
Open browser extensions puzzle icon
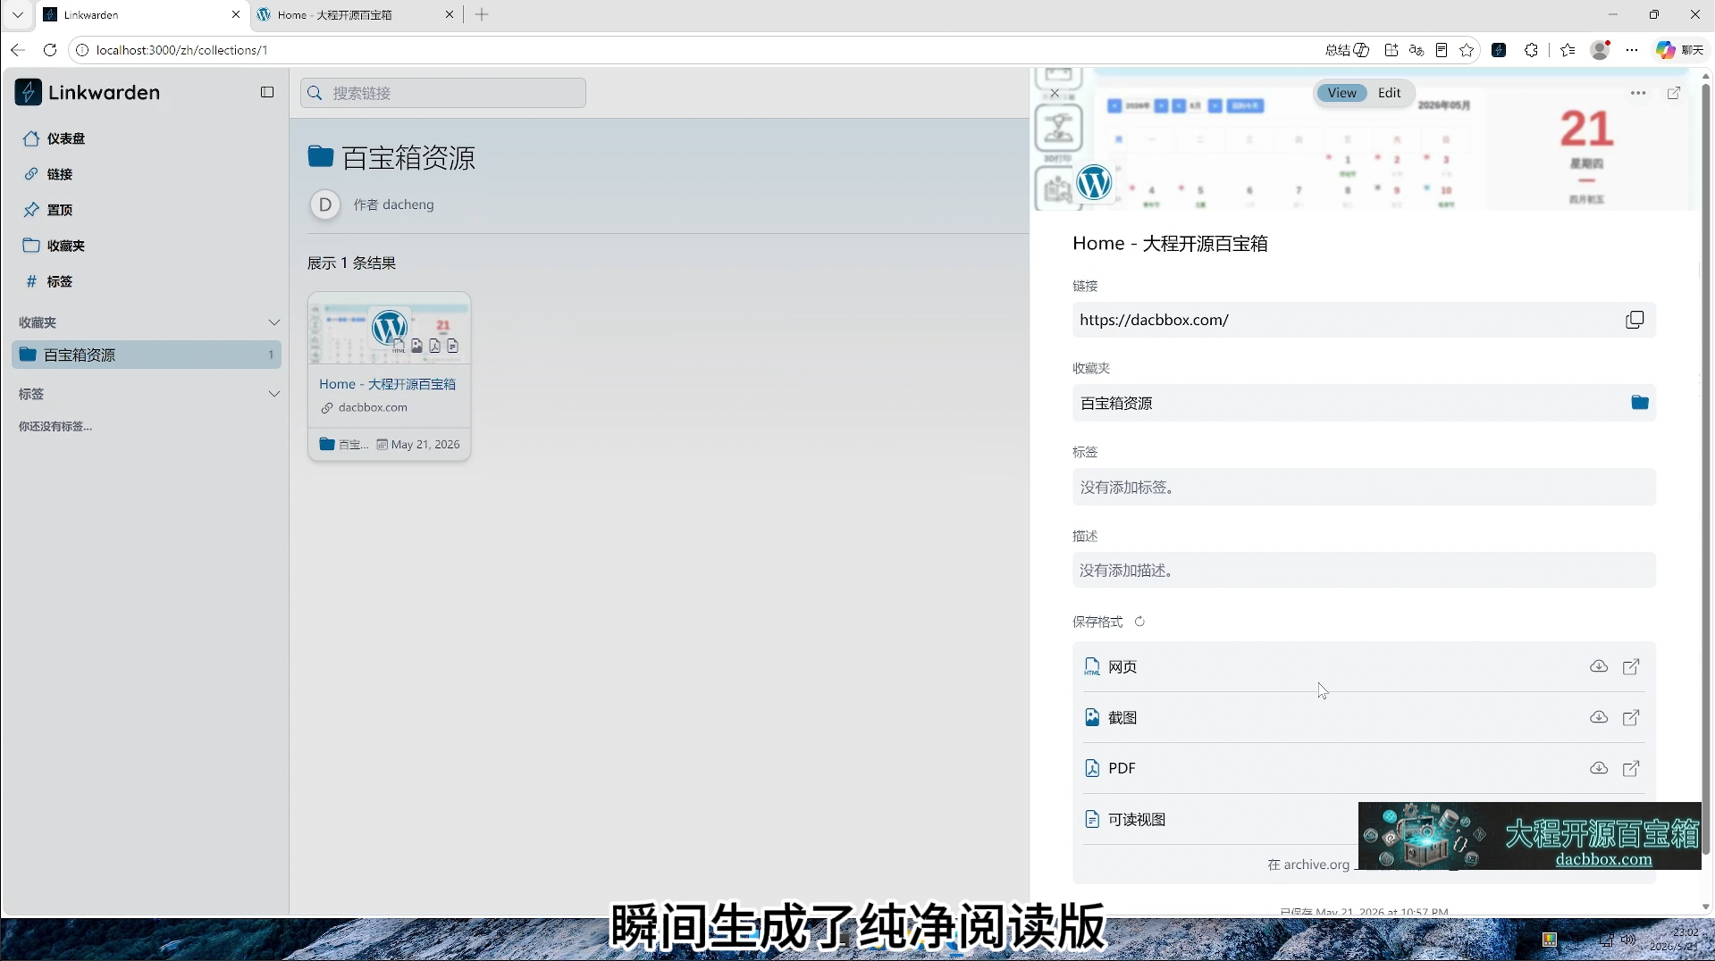coord(1531,50)
